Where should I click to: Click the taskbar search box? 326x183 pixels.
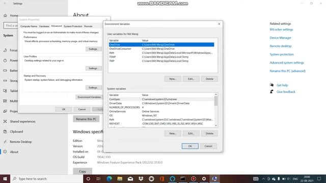coord(46,178)
